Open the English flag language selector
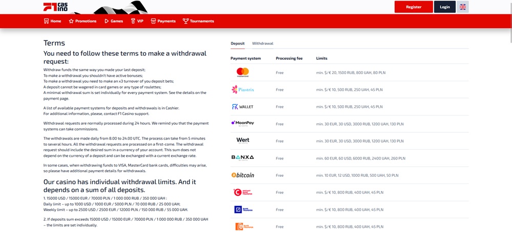The width and height of the screenshot is (512, 232). pos(462,7)
